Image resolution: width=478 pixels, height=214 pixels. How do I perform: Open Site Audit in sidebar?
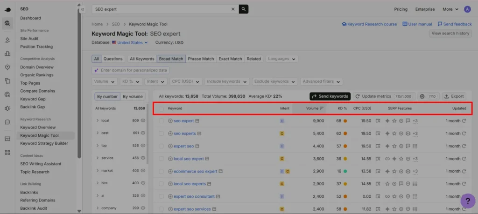coord(29,39)
